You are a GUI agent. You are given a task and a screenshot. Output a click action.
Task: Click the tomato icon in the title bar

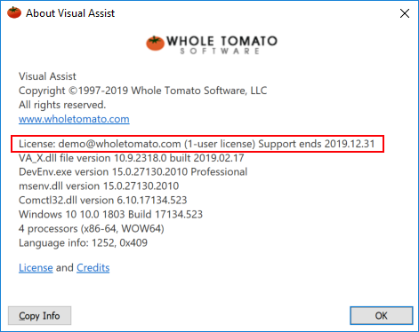(14, 12)
